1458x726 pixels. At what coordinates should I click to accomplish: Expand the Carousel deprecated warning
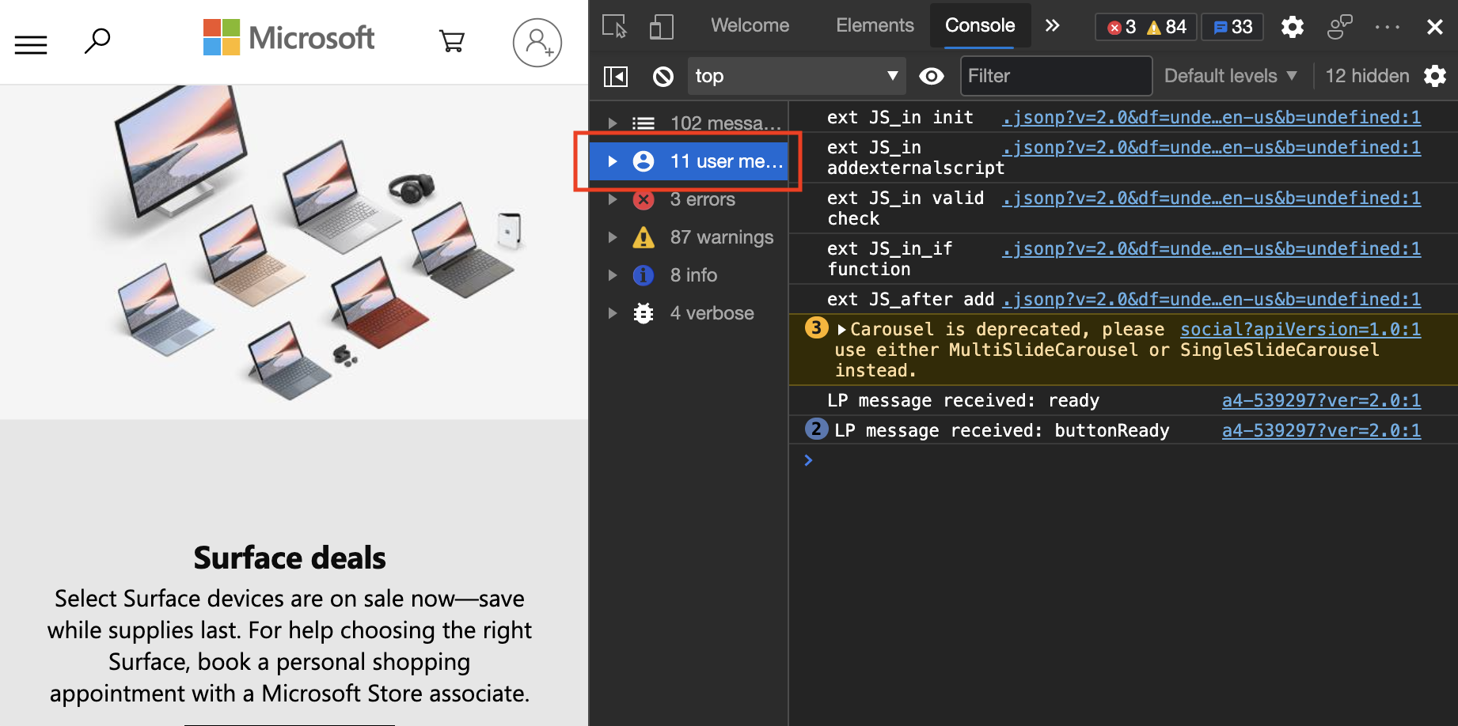[x=841, y=329]
